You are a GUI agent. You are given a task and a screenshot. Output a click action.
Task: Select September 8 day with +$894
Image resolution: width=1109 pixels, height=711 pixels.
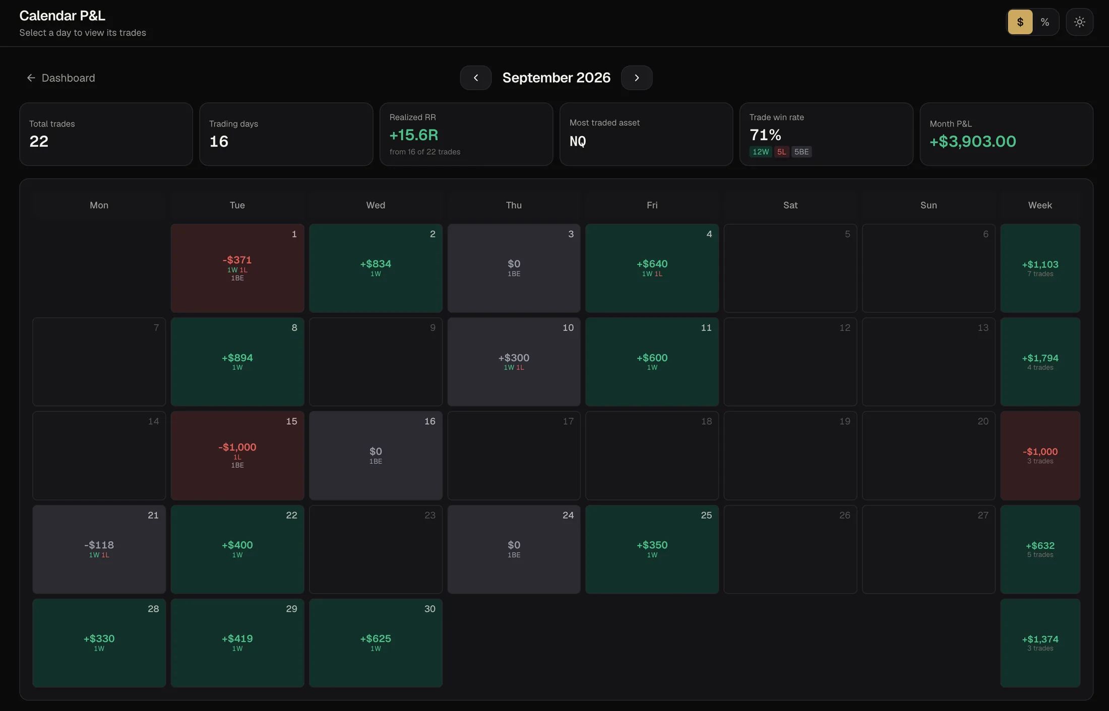(237, 362)
